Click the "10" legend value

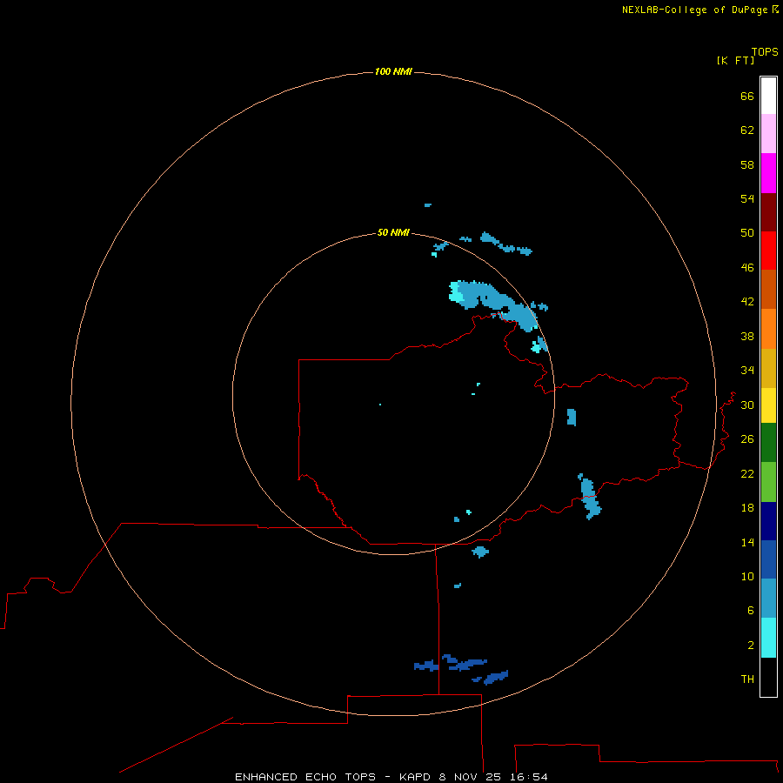tap(747, 577)
